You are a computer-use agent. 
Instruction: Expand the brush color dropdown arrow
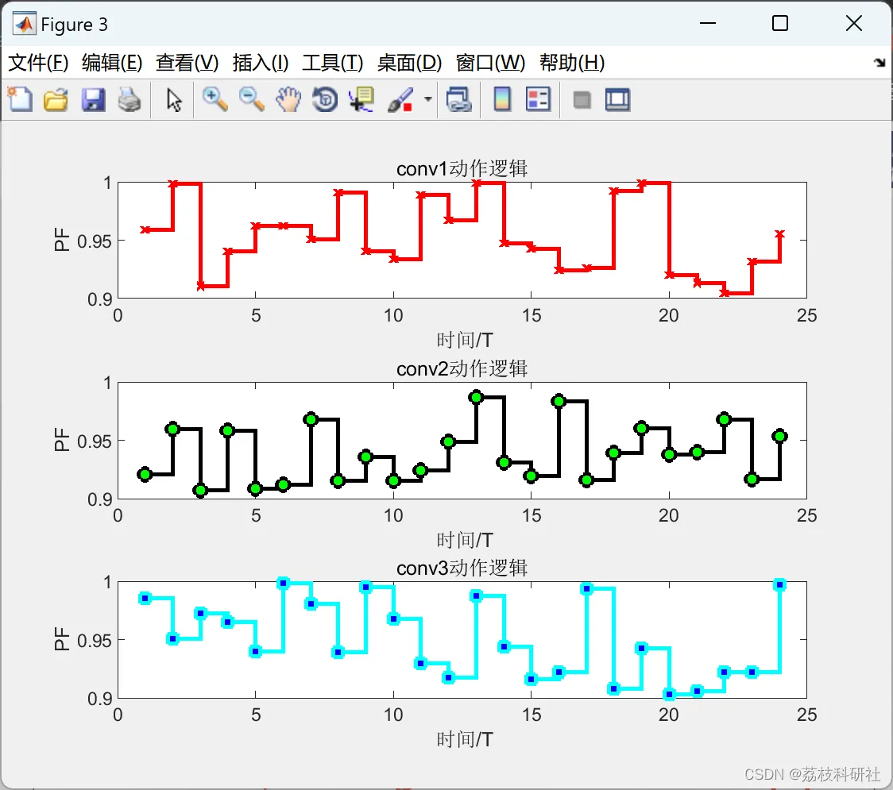tap(427, 99)
